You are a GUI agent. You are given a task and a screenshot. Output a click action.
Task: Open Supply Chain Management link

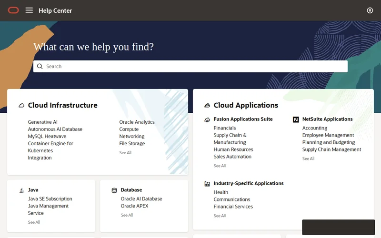[331, 149]
